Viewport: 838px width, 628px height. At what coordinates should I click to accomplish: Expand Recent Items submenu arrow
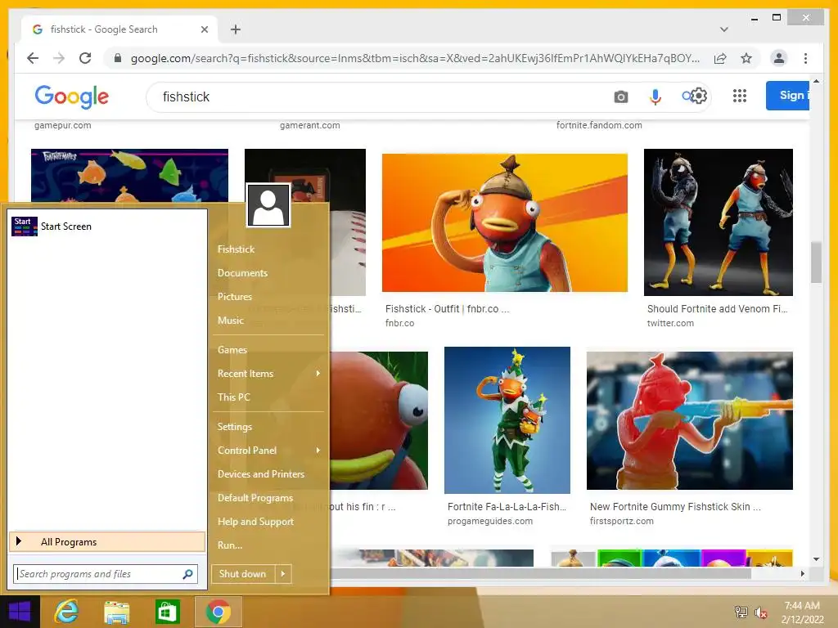[x=318, y=373]
